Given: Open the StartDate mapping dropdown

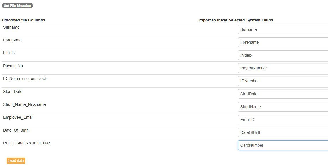Looking at the screenshot, I should 283,94.
